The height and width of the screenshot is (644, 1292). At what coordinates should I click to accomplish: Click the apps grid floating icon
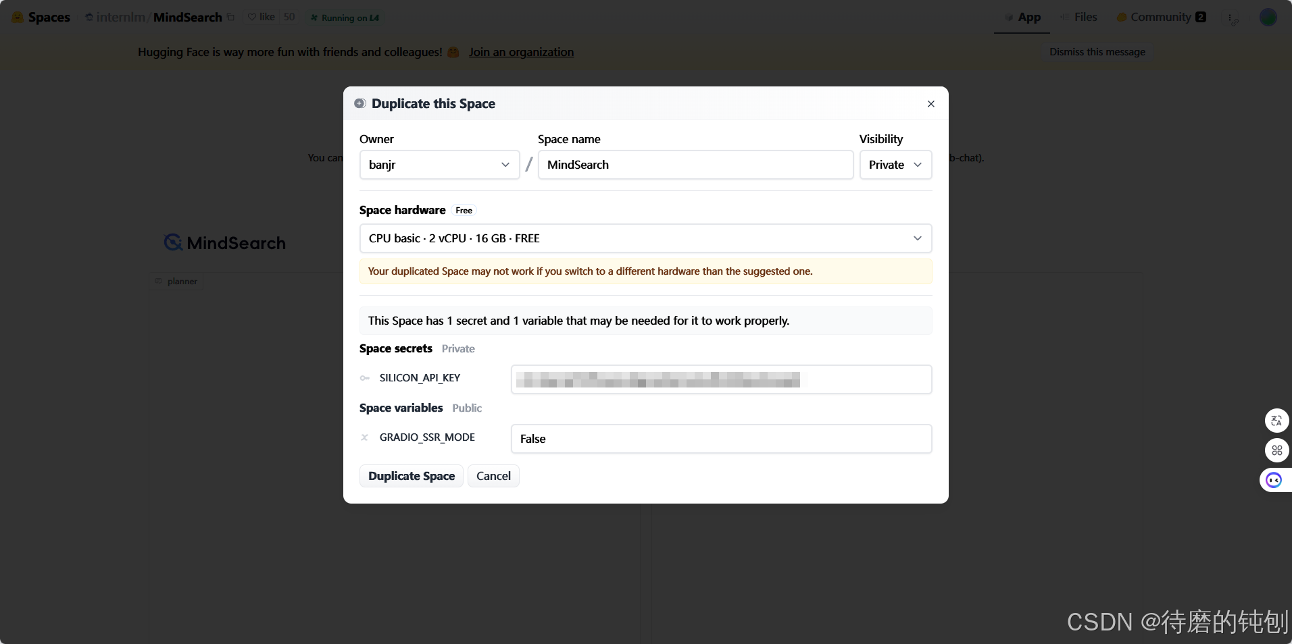click(x=1276, y=450)
